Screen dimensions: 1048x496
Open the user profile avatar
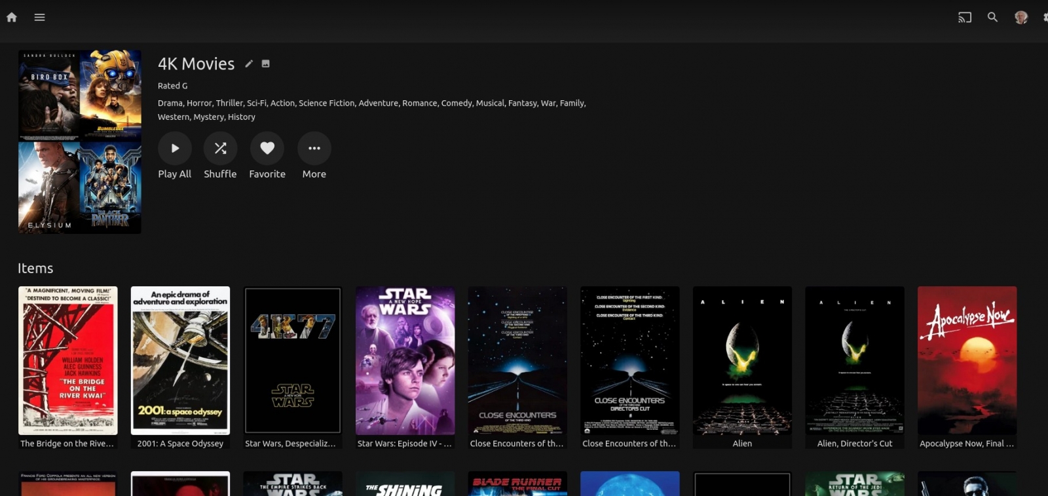click(x=1021, y=18)
